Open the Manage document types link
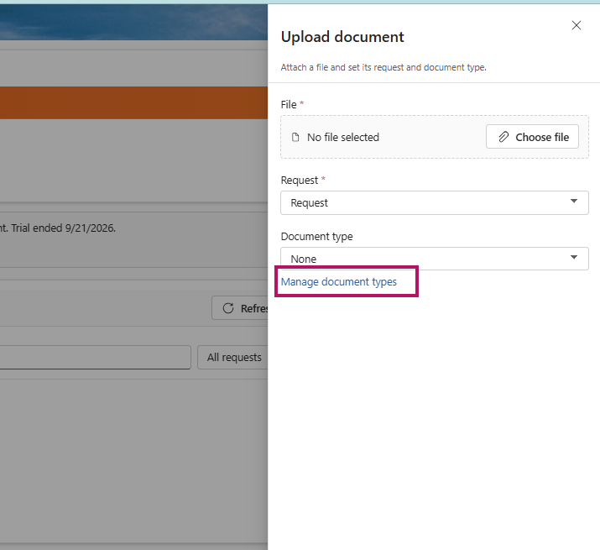Viewport: 600px width, 550px height. (339, 281)
